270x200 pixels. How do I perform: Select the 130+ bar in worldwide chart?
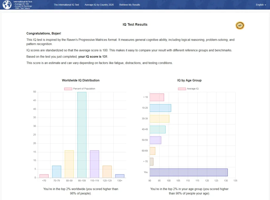120,176
